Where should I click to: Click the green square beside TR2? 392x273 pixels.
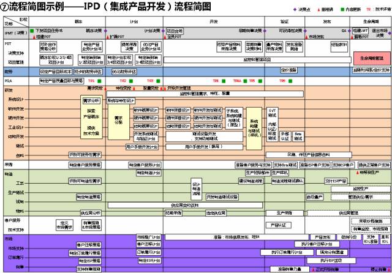click(x=130, y=81)
